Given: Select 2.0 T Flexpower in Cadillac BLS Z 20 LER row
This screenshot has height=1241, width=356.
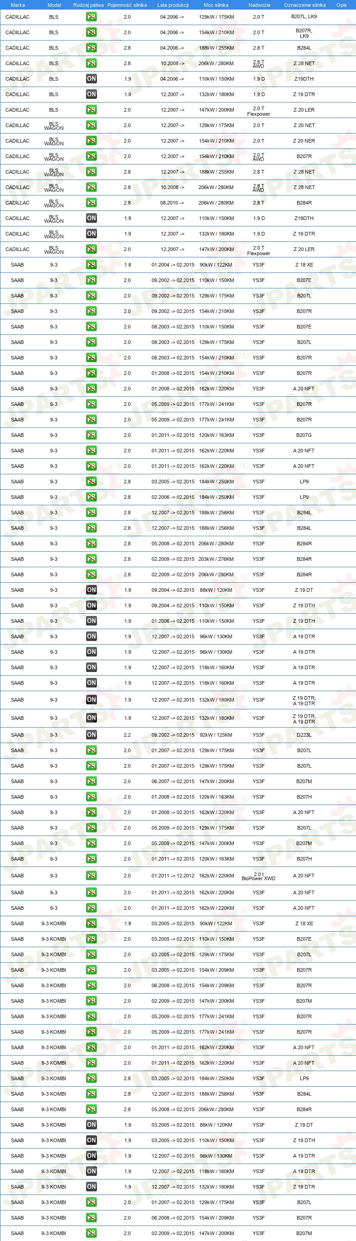Looking at the screenshot, I should (x=259, y=111).
